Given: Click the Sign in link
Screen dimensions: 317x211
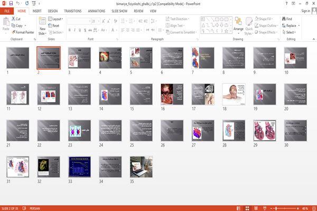Looking at the screenshot, I should 305,11.
